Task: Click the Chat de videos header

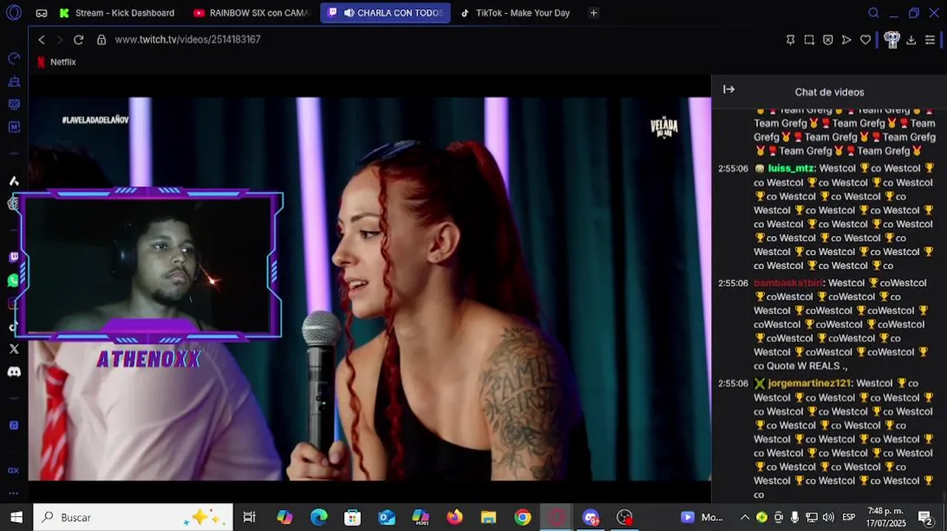Action: (829, 92)
